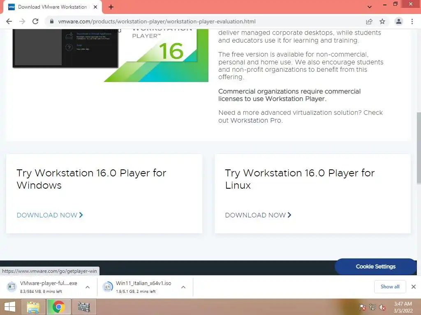Show all downloads
Screen dimensions: 421x315
[390, 287]
